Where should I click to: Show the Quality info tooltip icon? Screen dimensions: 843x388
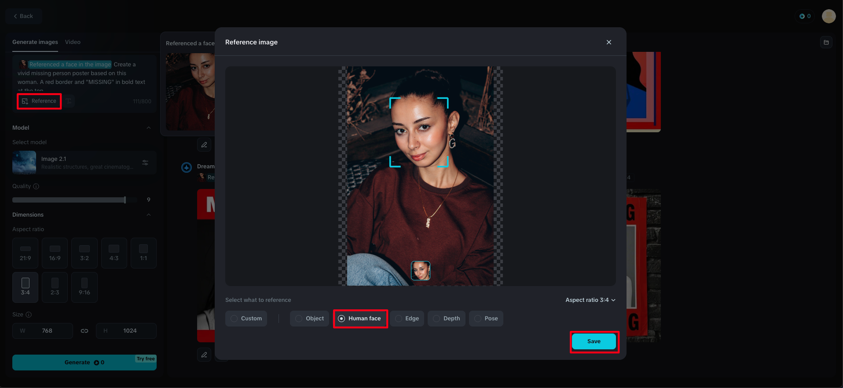(36, 186)
